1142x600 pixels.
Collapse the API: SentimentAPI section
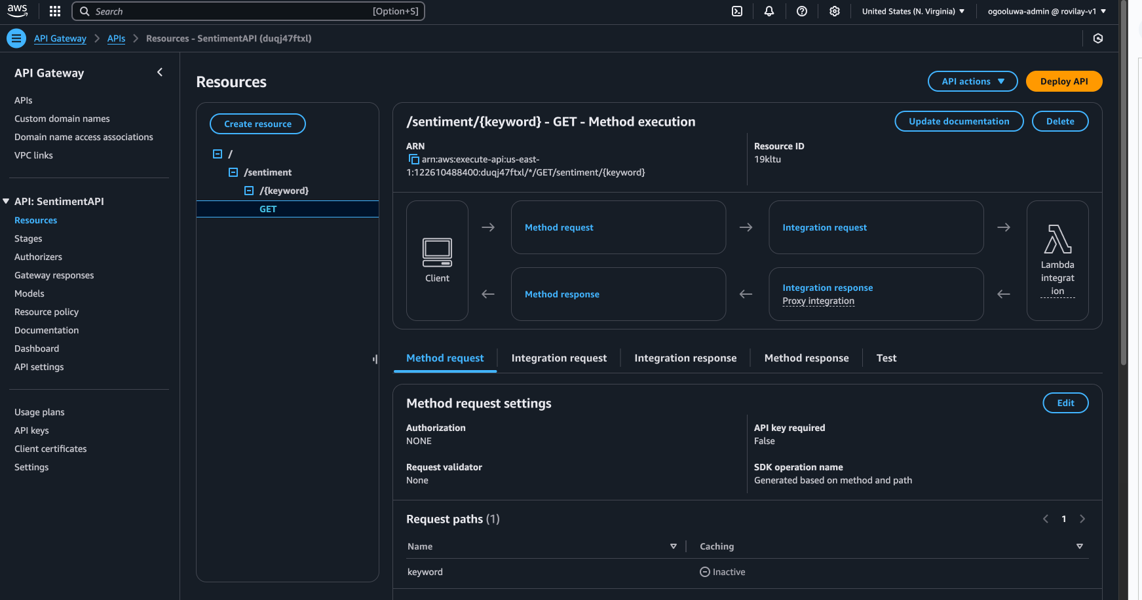coord(6,201)
